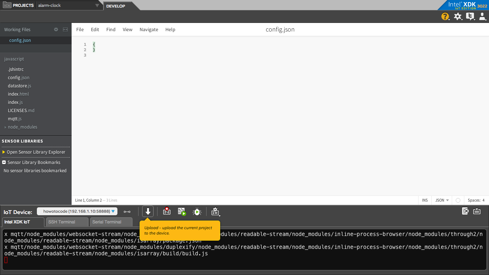Click inside the console output area
The height and width of the screenshot is (275, 489).
[x=245, y=250]
